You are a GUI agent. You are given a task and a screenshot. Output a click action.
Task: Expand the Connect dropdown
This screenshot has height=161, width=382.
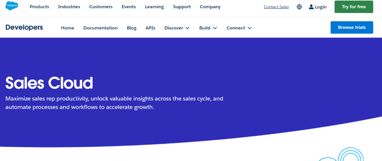[239, 28]
